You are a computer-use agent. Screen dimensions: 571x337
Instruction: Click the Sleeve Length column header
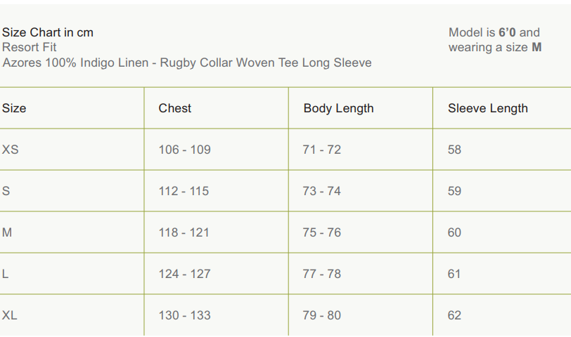click(487, 108)
